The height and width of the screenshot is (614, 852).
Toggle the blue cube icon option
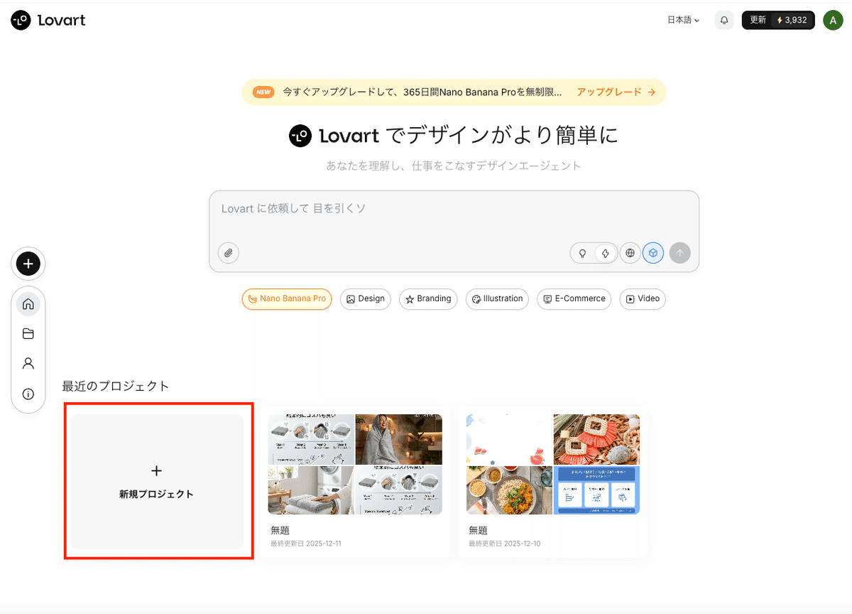(x=653, y=253)
